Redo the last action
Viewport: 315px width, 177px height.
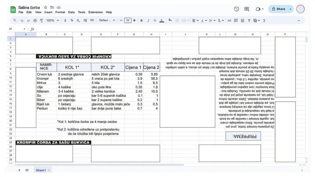[x=28, y=21]
